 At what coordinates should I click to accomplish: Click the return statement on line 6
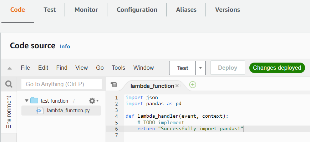(x=190, y=128)
